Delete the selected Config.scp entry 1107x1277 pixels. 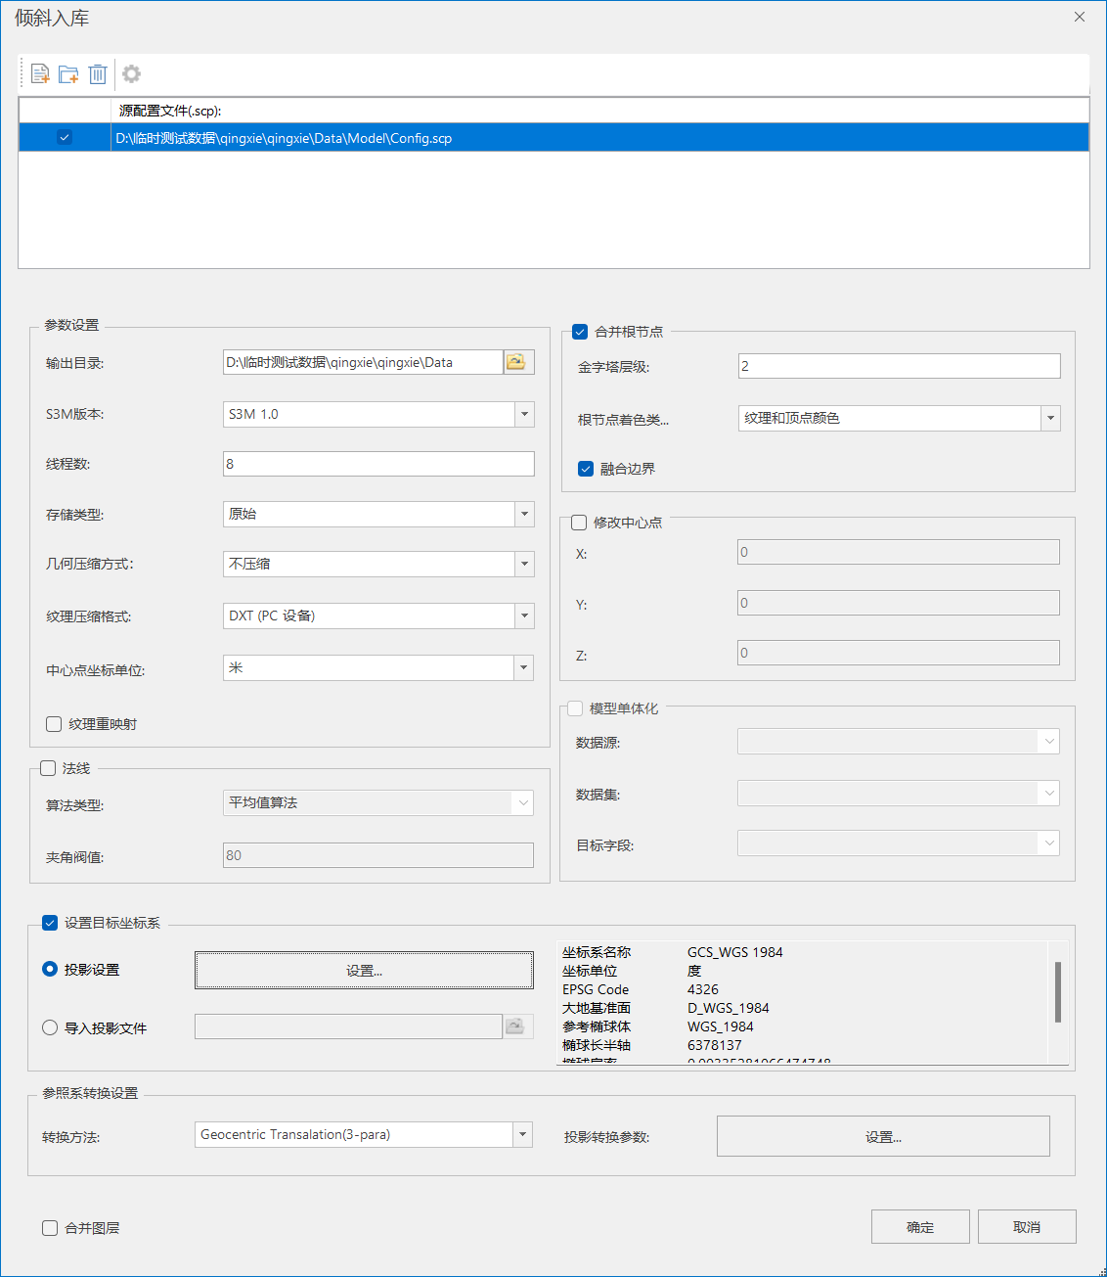coord(97,73)
